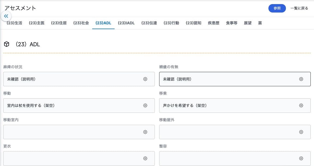The height and width of the screenshot is (166, 314).
Task: Go to the (23)社会 tab
Action: [81, 23]
